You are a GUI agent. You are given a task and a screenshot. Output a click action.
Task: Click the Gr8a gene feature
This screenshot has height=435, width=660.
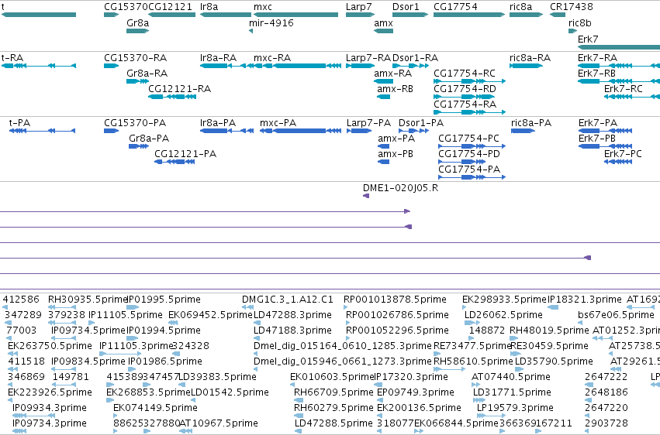tap(137, 31)
